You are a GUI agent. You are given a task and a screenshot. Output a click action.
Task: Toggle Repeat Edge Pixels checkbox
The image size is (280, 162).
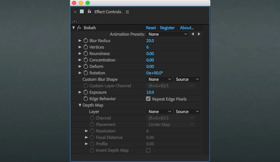pos(148,99)
